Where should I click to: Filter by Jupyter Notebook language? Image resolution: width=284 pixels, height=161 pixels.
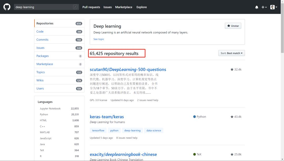(x=59, y=109)
